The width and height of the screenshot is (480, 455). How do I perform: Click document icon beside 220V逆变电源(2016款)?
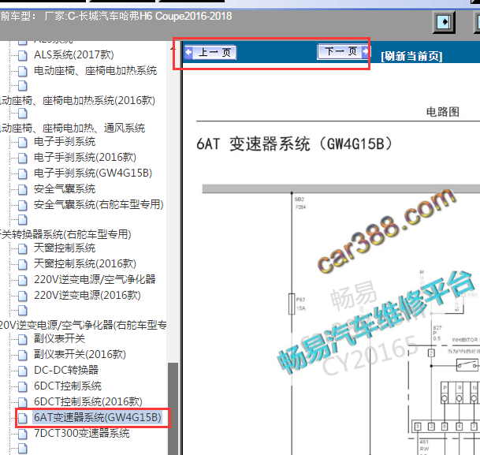coord(22,296)
